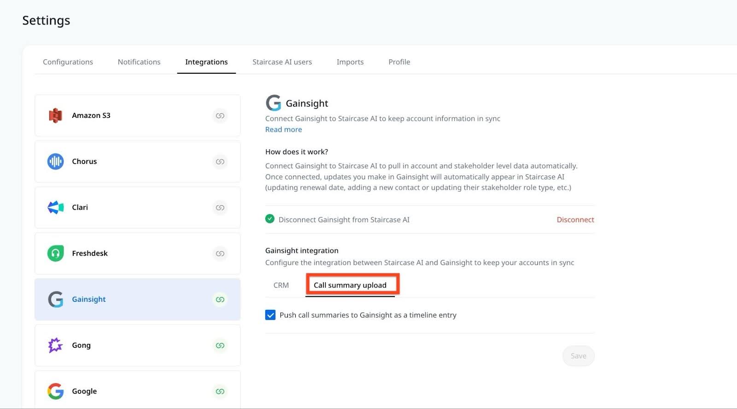Uncheck Push call summaries to Gainsight checkbox
This screenshot has height=409, width=737.
(270, 315)
